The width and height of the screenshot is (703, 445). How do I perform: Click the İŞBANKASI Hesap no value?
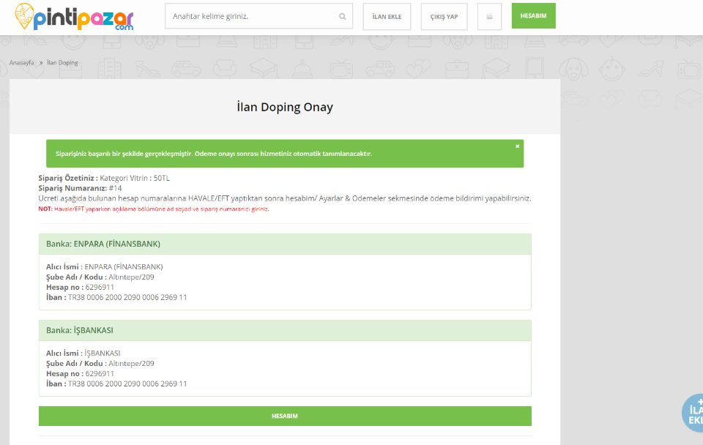(x=100, y=373)
